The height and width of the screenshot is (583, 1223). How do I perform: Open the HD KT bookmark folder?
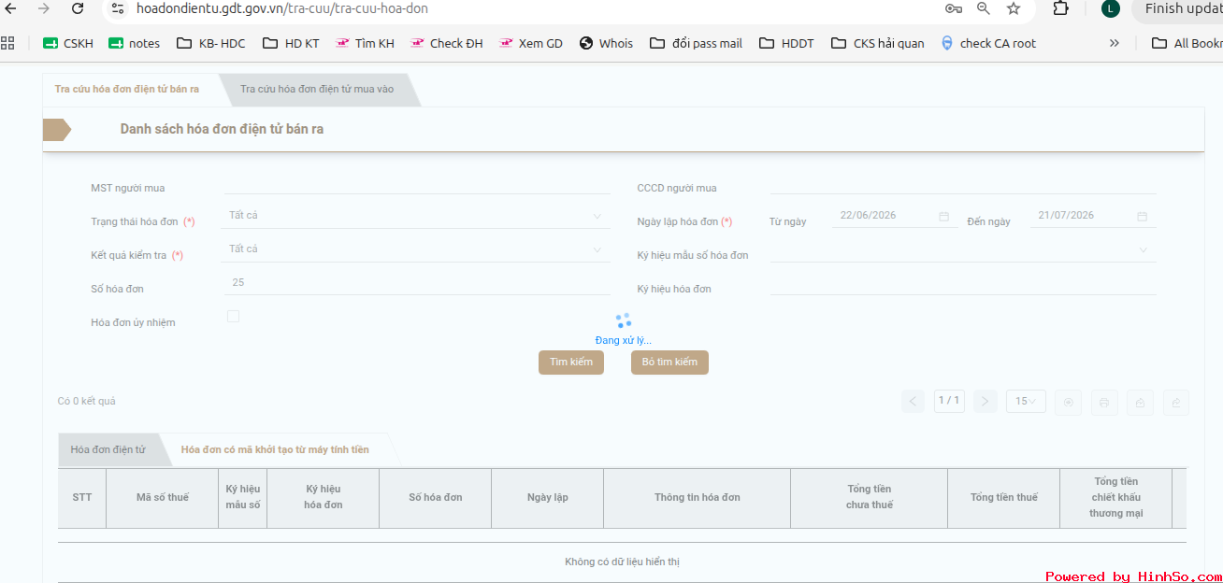tap(291, 43)
